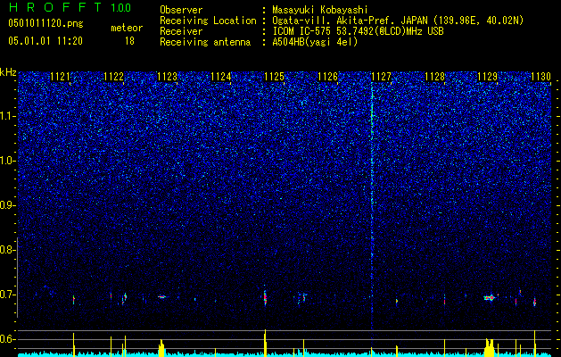Click antenna value A504HB(yagi 4el)

click(315, 42)
